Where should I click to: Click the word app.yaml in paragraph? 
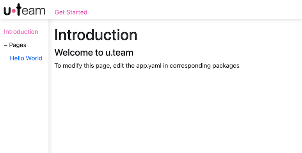click(149, 65)
